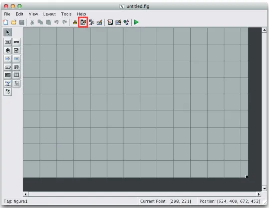Open the Align Objects tool
The height and width of the screenshot is (208, 269).
click(75, 22)
